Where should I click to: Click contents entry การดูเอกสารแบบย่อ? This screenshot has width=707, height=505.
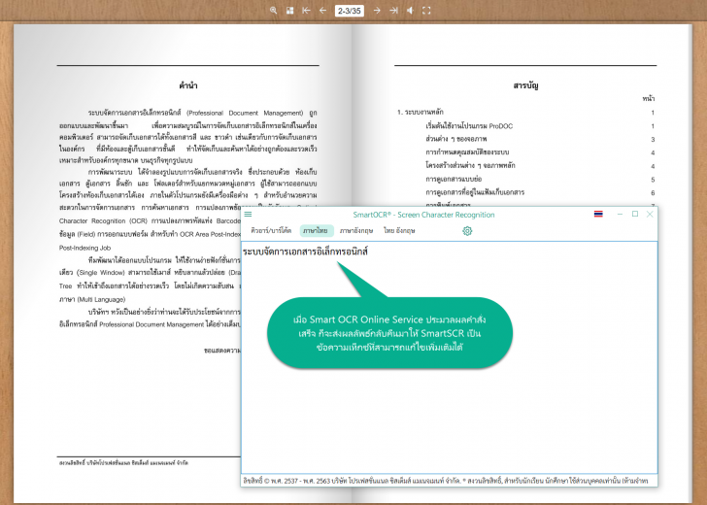tap(454, 179)
